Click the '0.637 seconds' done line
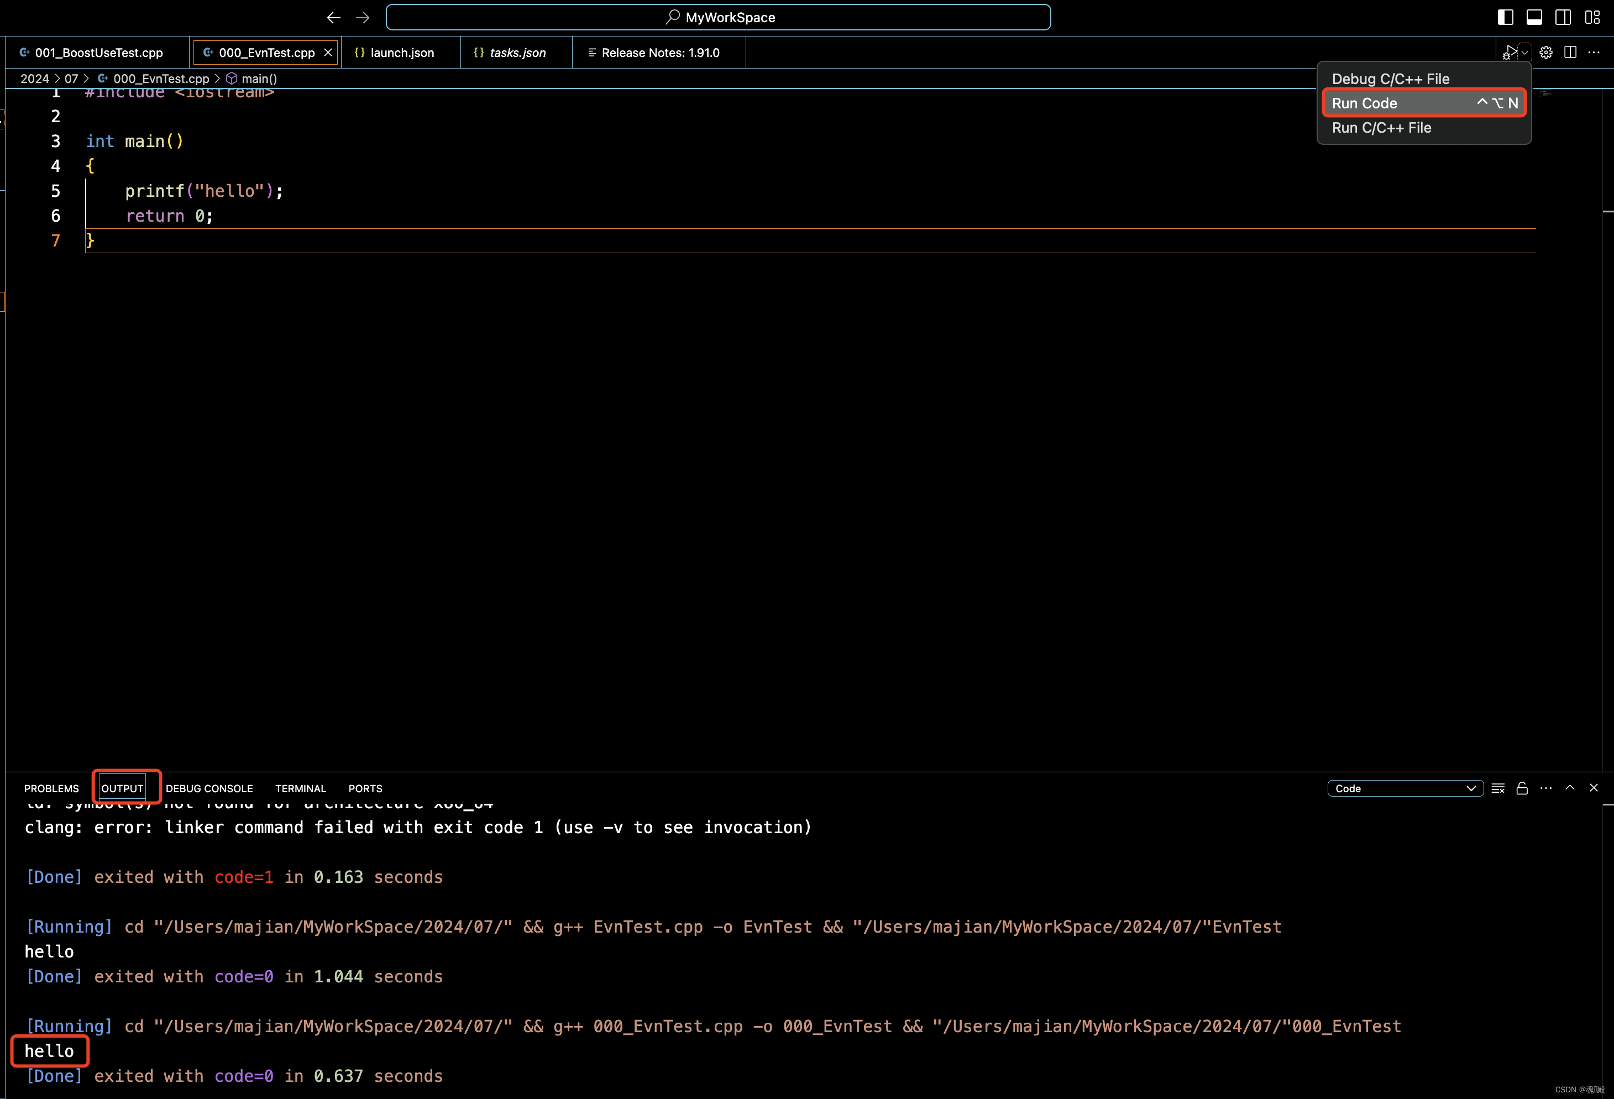Screen dimensions: 1614x1099 (x=233, y=1076)
